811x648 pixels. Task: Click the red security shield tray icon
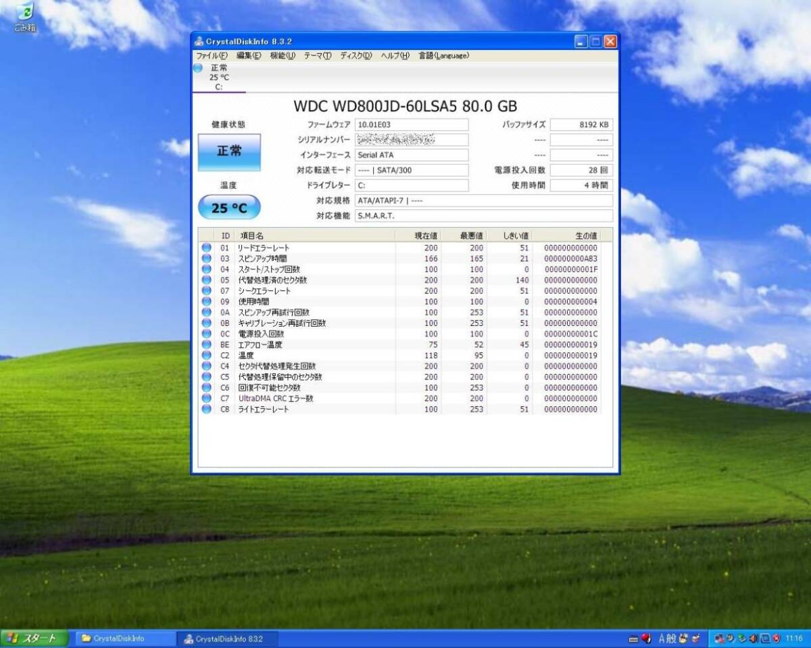pos(776,638)
